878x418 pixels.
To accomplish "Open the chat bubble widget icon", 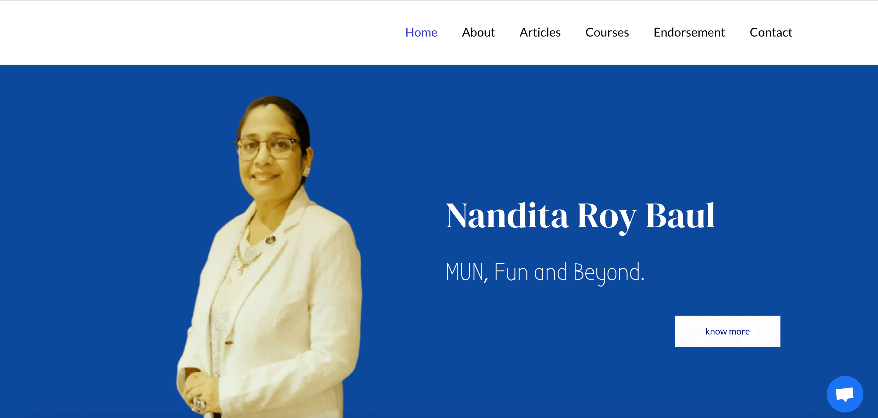I will click(x=844, y=394).
